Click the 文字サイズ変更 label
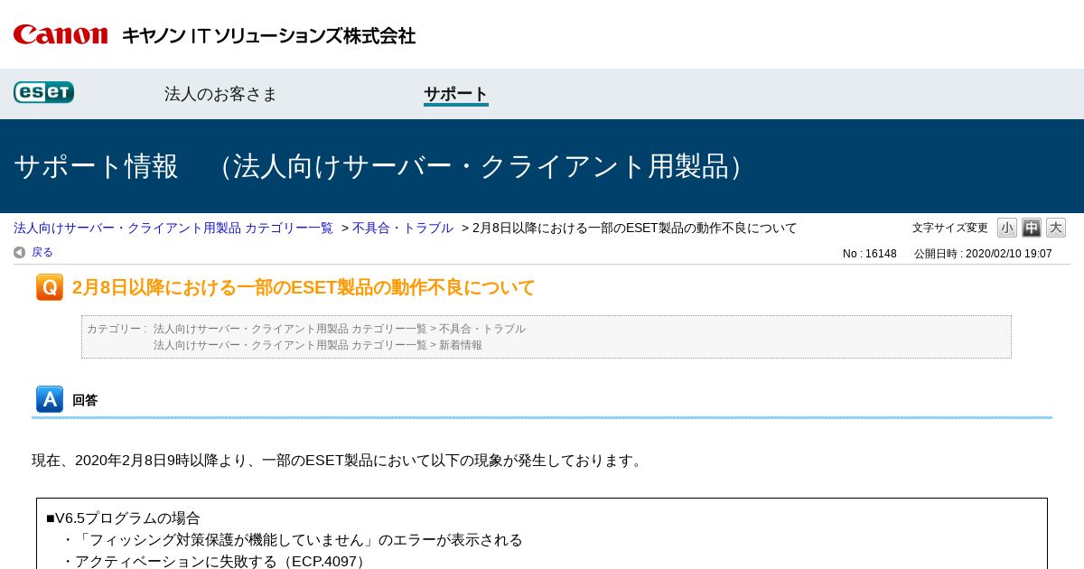The height and width of the screenshot is (569, 1084). tap(950, 228)
